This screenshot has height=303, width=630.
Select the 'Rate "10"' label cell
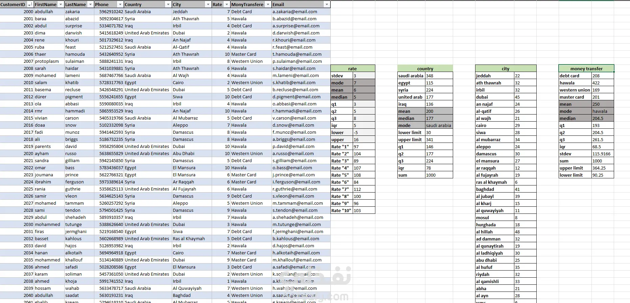[342, 210]
